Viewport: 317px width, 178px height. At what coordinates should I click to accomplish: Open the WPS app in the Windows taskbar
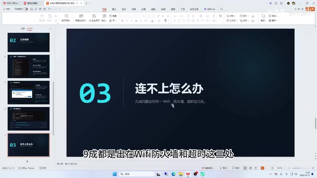[x=188, y=174]
